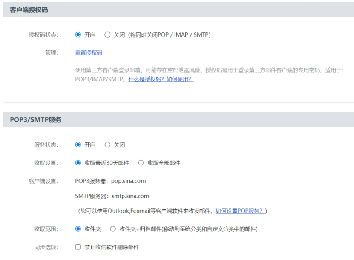Click the 客户端设置 label
This screenshot has height=260, width=354.
(43, 181)
